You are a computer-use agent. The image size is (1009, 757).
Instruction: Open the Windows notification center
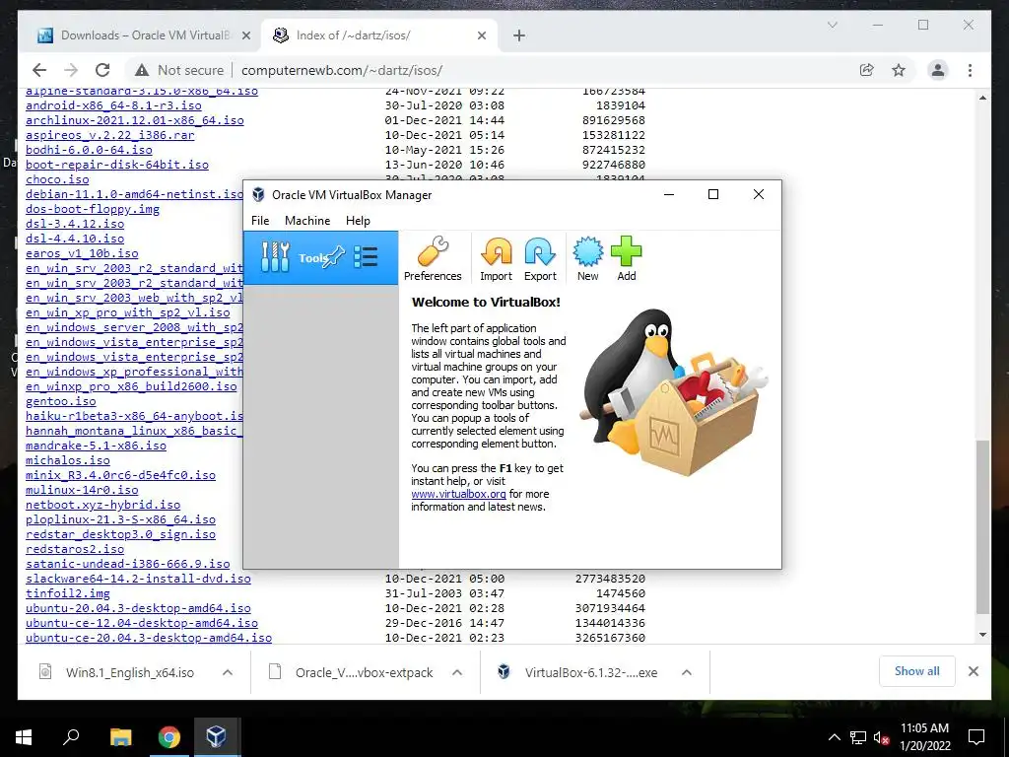976,737
